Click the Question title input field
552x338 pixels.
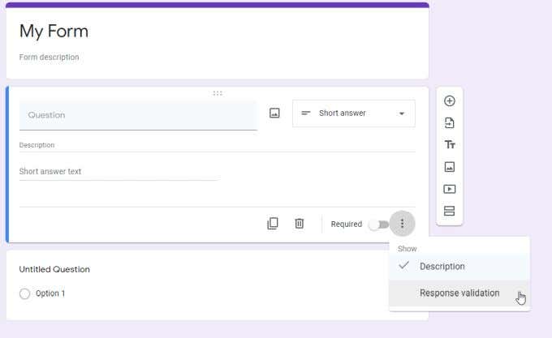[138, 115]
